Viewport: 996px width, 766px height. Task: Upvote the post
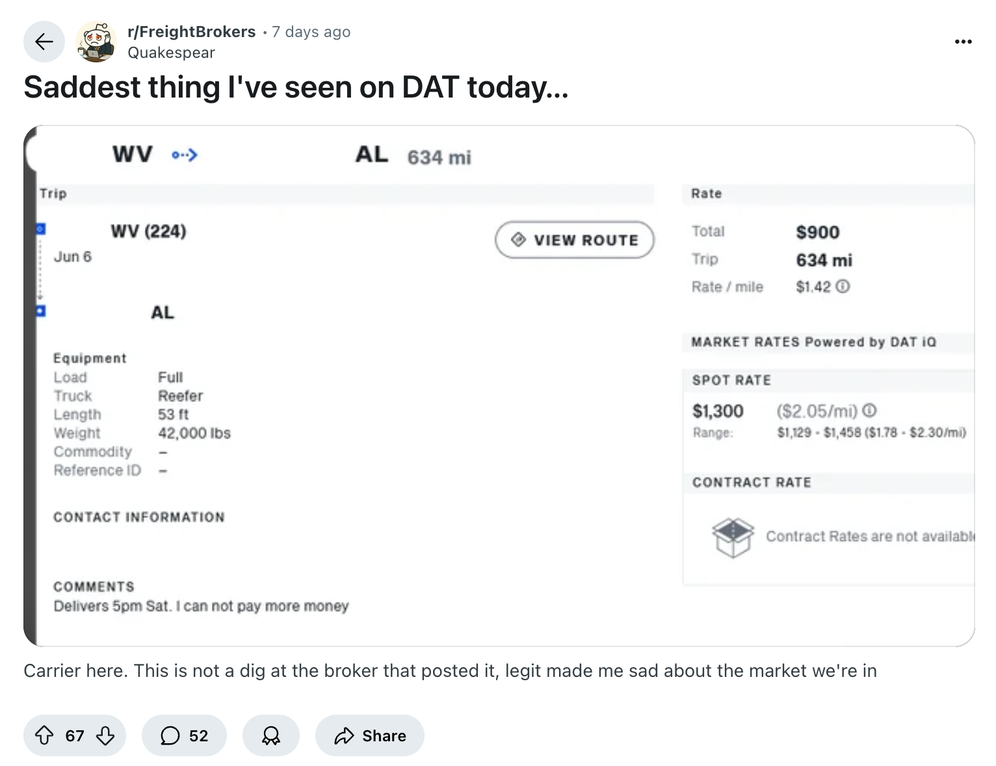pos(44,735)
